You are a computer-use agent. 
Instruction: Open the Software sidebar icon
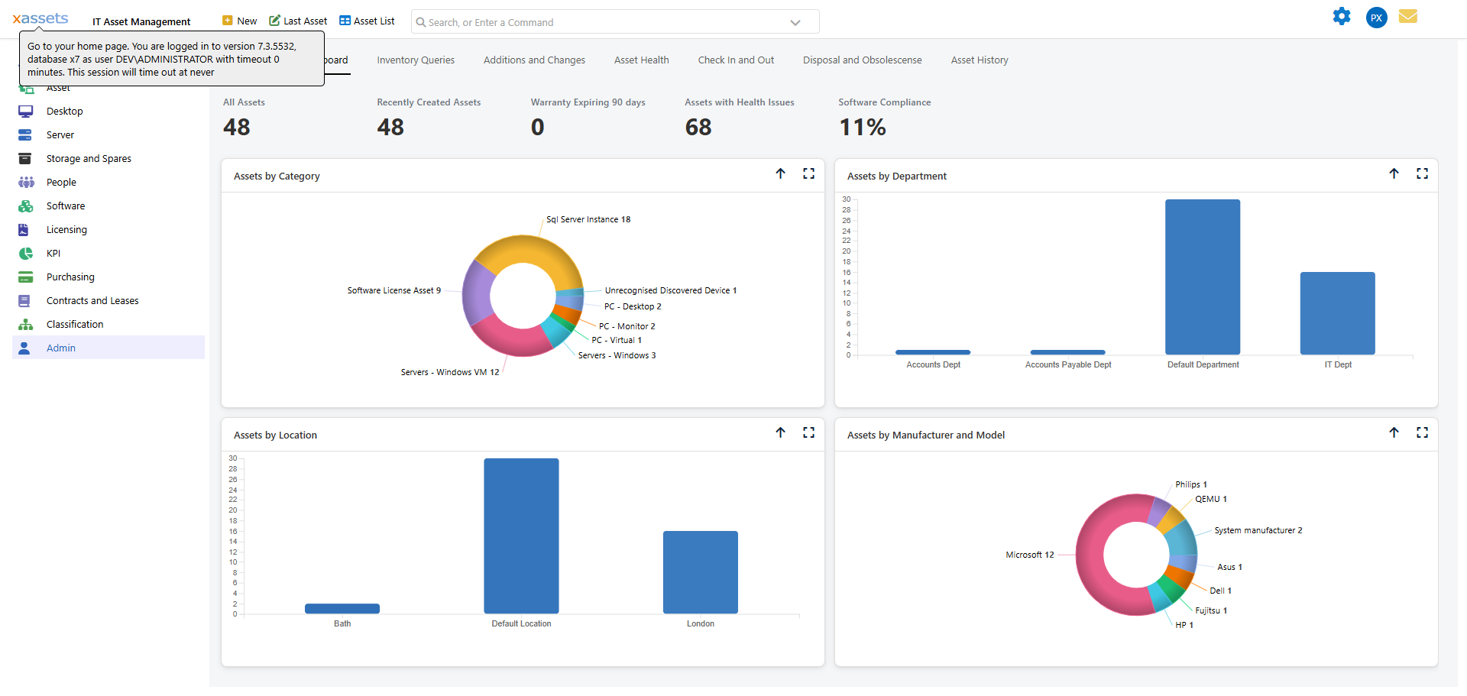point(26,206)
